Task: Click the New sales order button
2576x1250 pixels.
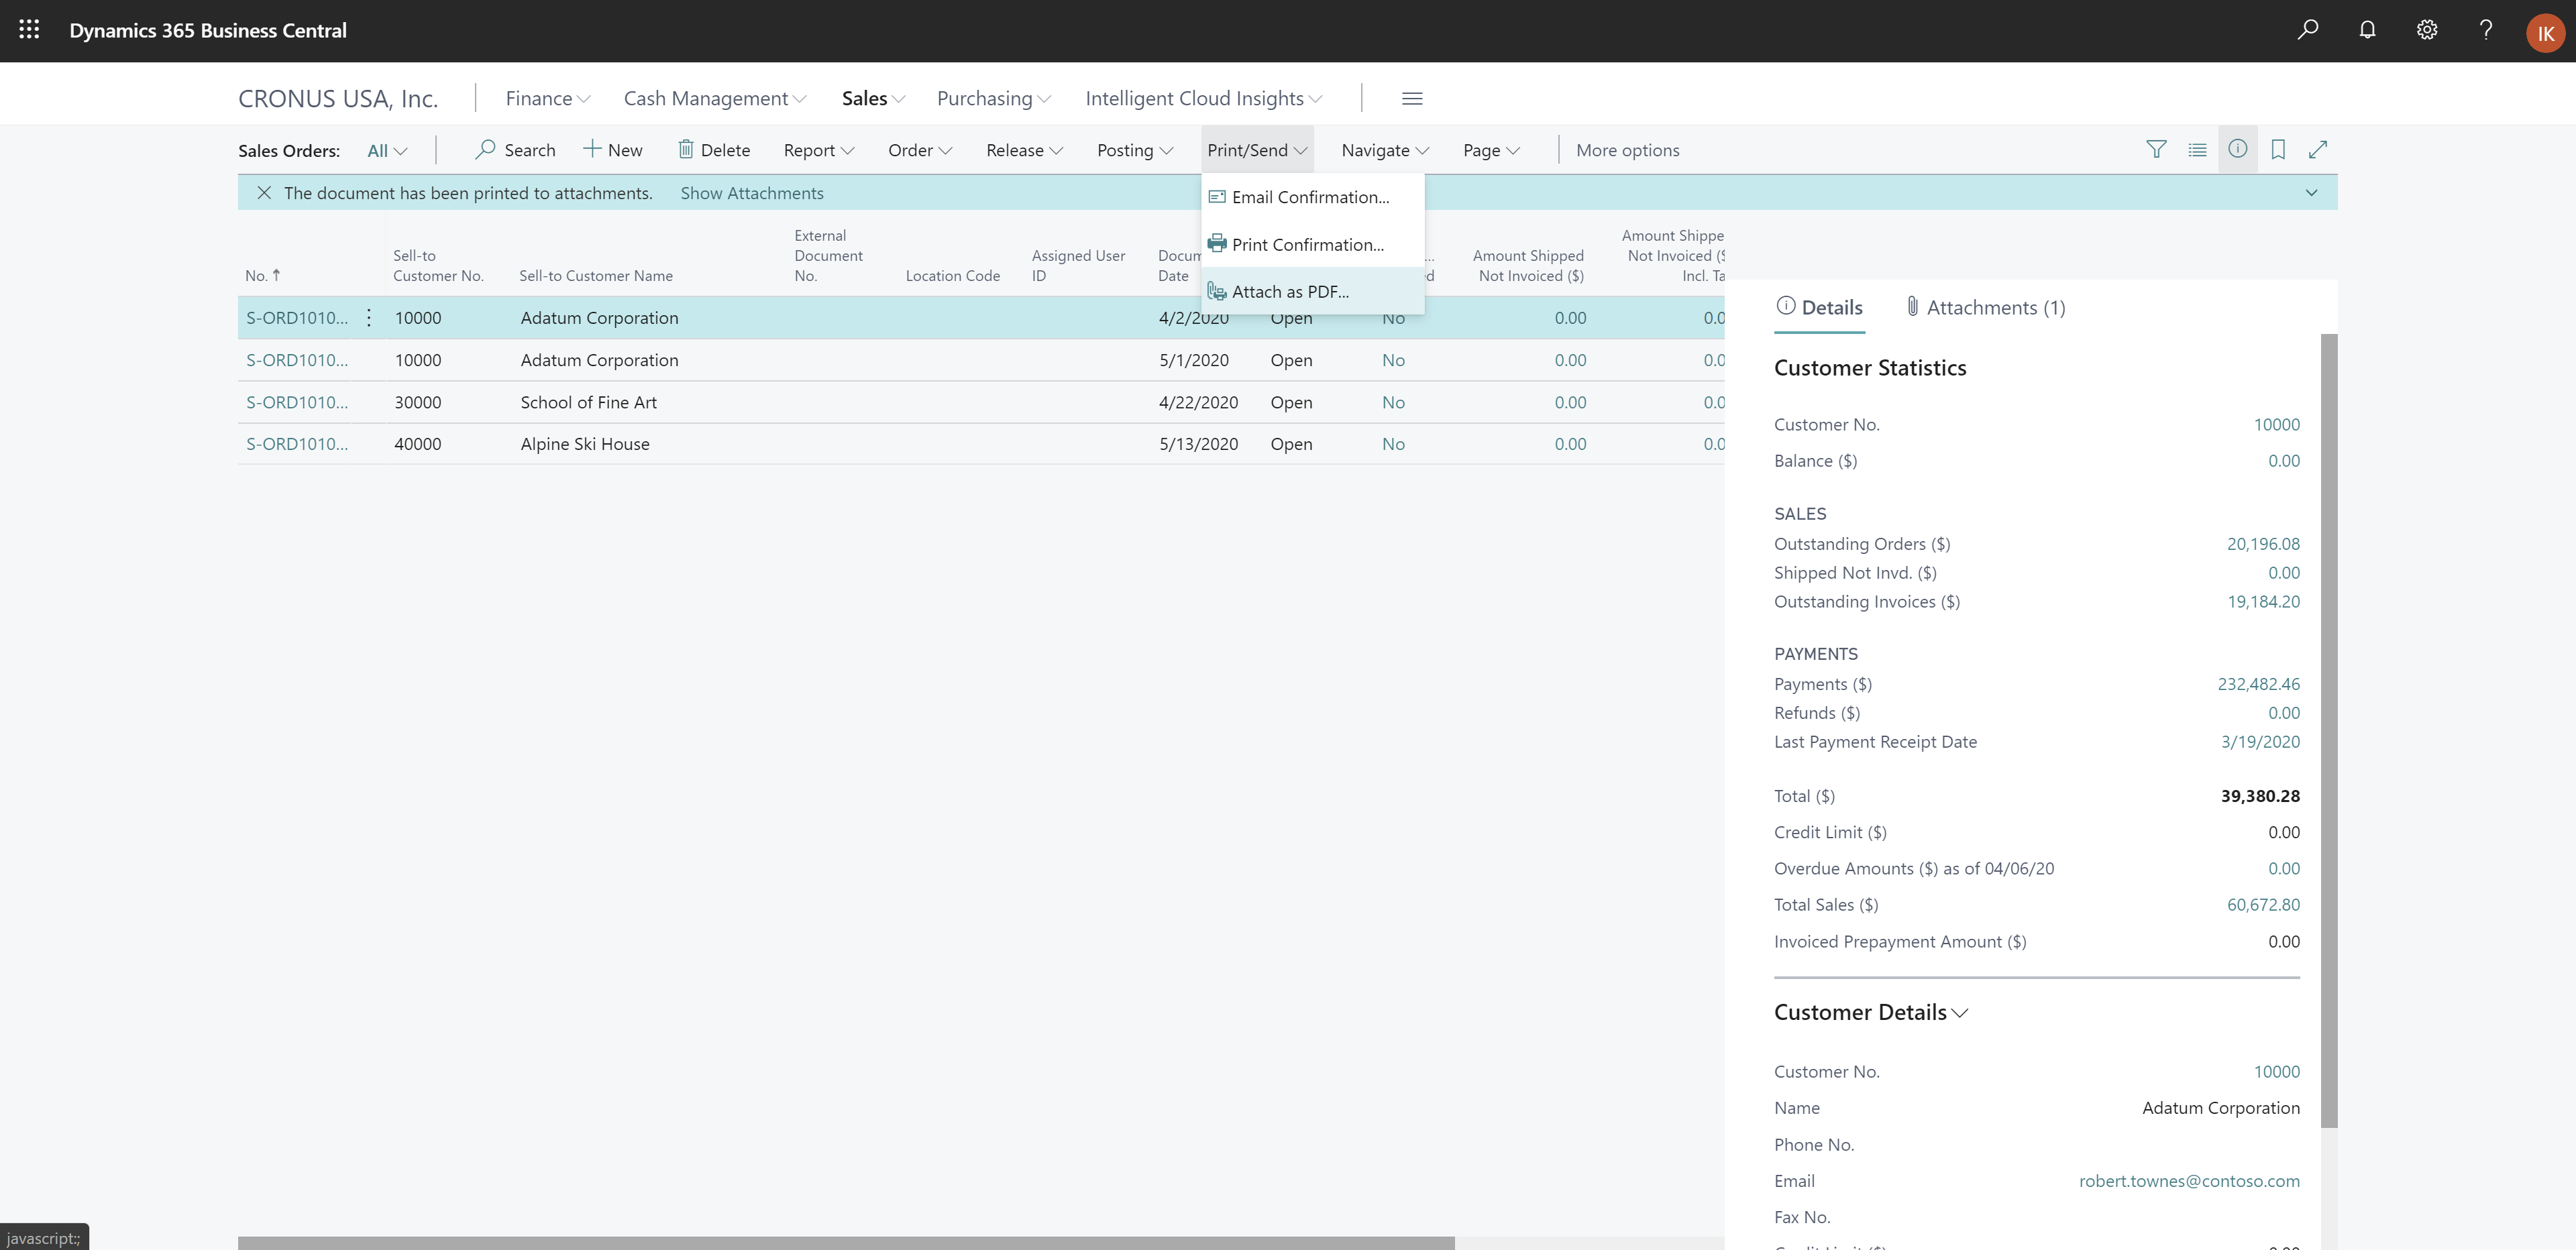Action: click(614, 150)
